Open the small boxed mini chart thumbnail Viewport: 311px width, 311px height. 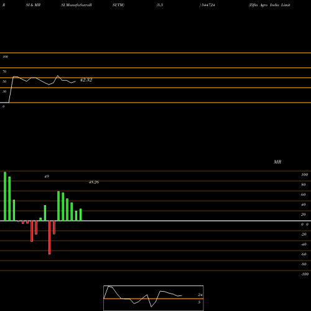[154, 298]
